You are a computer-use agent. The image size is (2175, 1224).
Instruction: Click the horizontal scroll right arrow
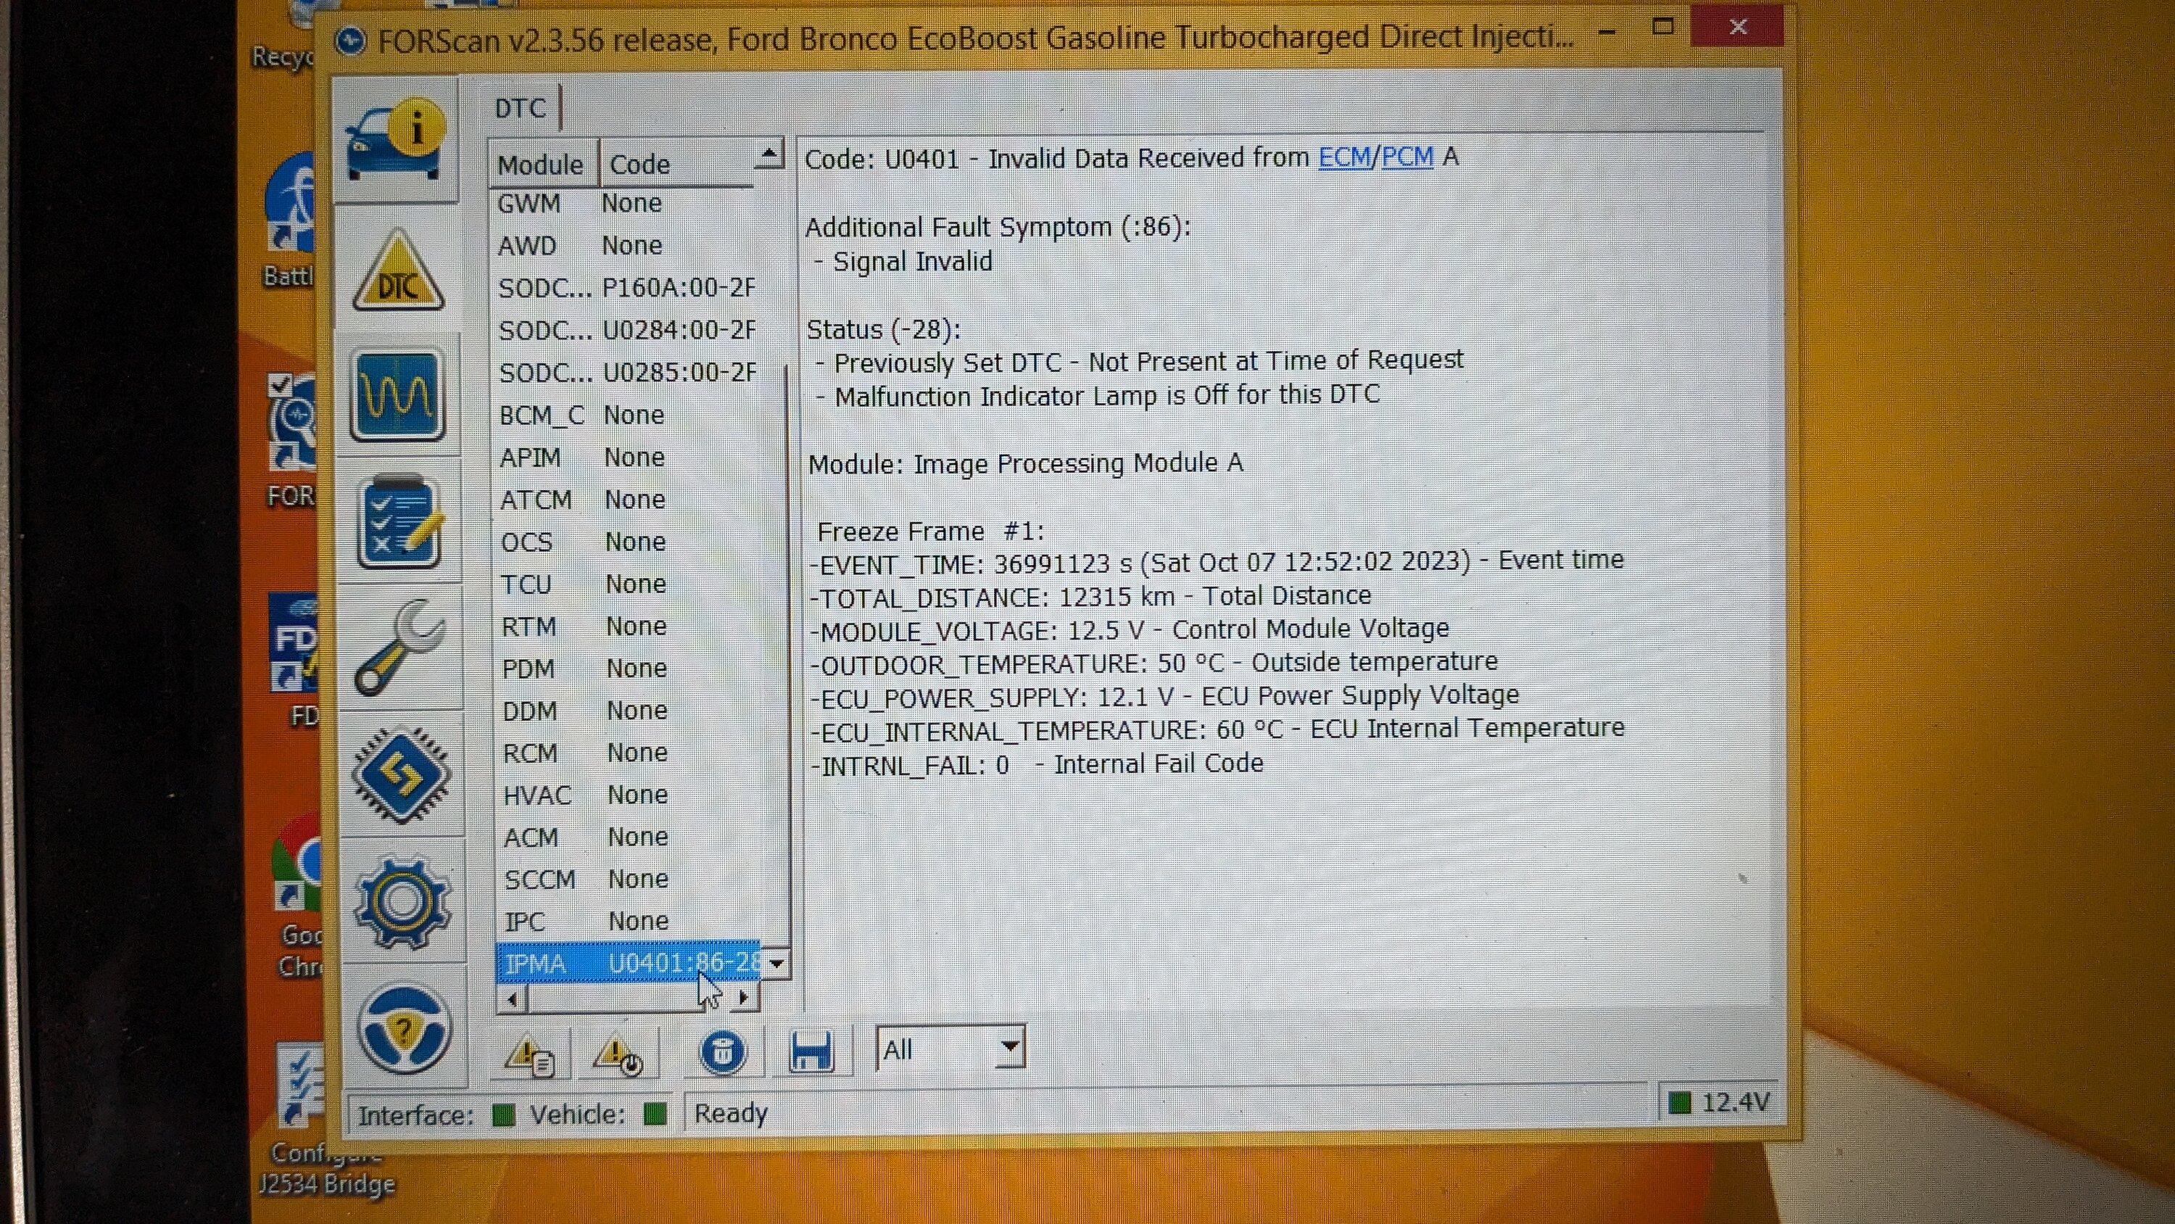(x=744, y=998)
